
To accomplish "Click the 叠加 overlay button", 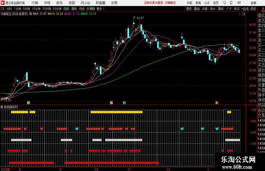I will tap(197, 9).
